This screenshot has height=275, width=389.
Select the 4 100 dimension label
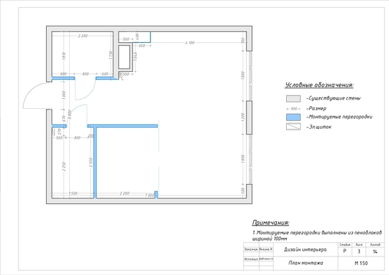189,43
